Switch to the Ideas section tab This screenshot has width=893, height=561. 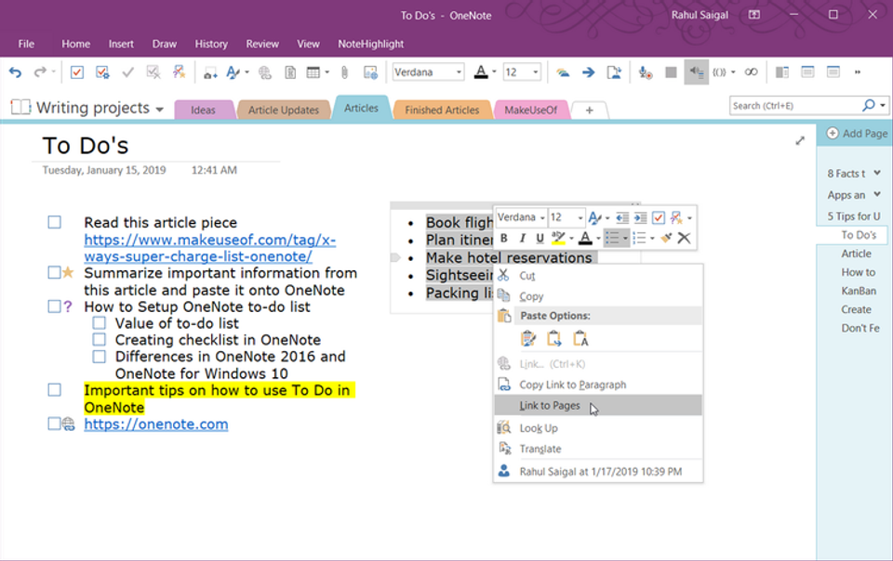click(204, 110)
